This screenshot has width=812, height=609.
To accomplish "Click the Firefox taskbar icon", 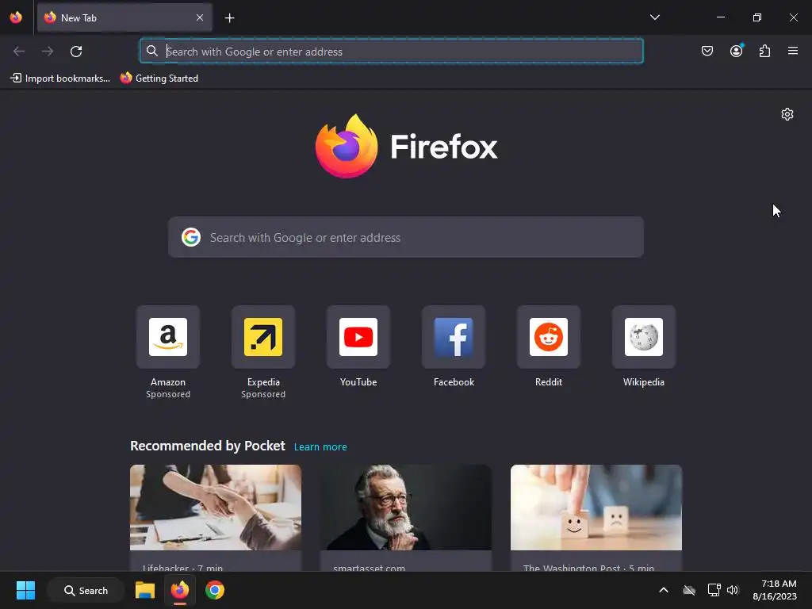I will 180,590.
